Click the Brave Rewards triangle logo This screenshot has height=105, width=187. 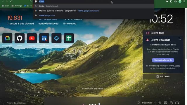(148, 40)
